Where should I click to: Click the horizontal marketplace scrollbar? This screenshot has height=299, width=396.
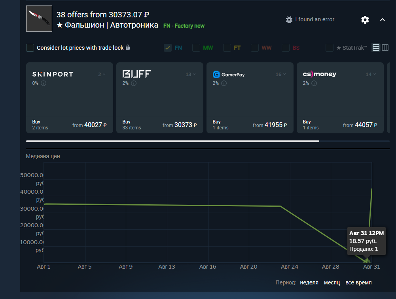(x=172, y=141)
